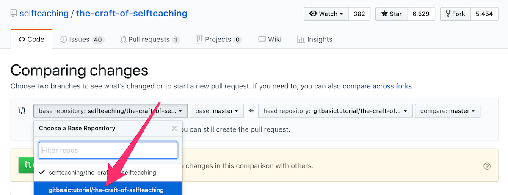Screen dimensions: 508x195
Task: Close the Choose a Base Repository popup
Action: click(174, 128)
